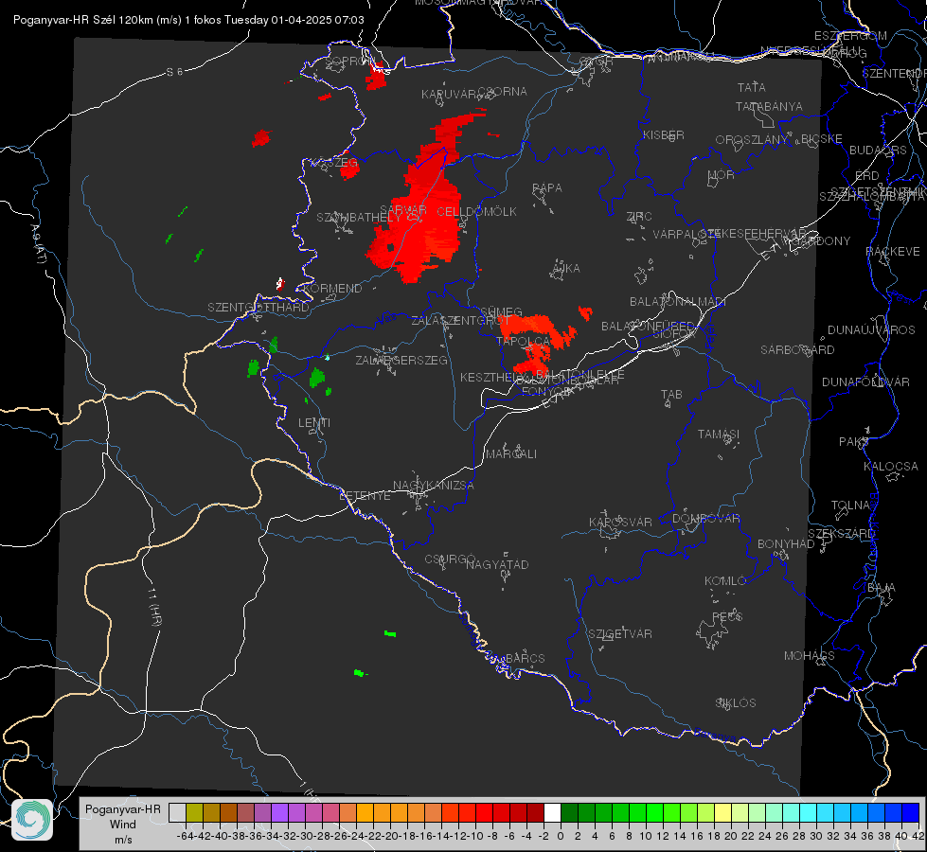Click the SZIGETVAR city label
927x852 pixels.
click(x=619, y=633)
